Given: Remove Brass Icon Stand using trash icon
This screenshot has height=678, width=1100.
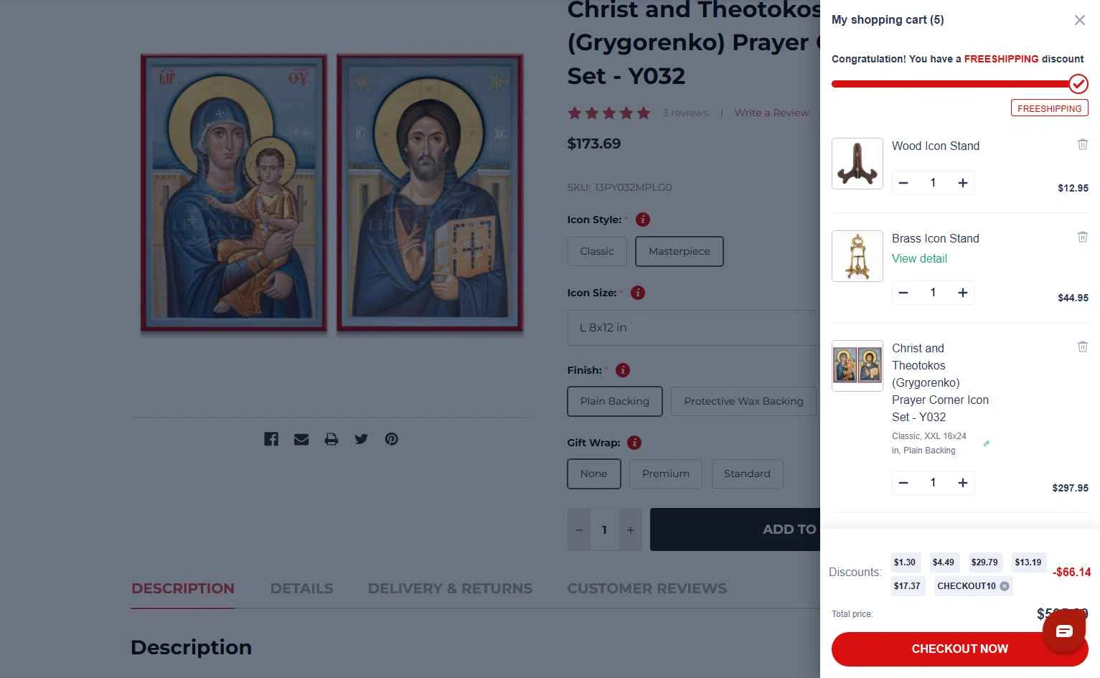Looking at the screenshot, I should click(1082, 237).
